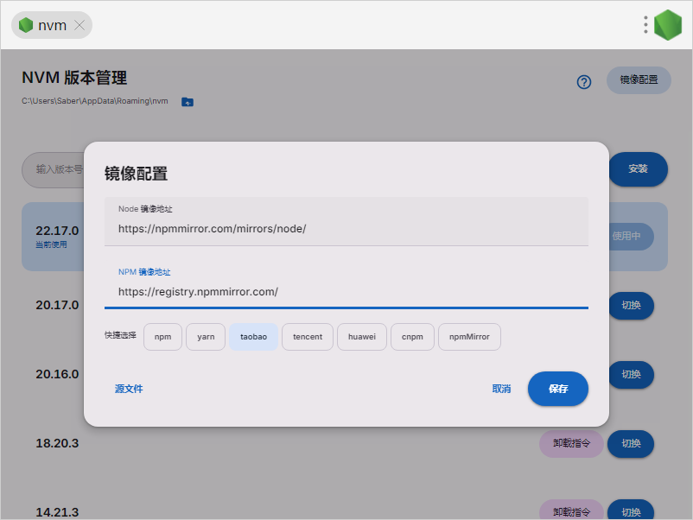
Task: Select the 20.16.0 version text
Action: click(57, 374)
